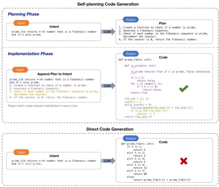
Task: Click the 'return 89' code line
Action: point(140,174)
